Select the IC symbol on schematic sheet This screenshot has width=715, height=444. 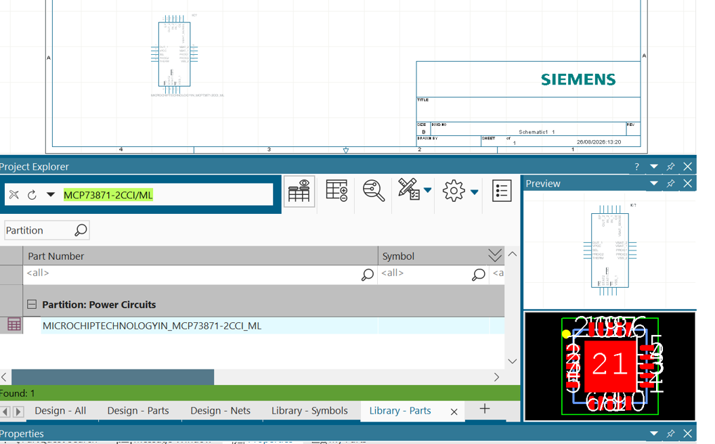(x=174, y=54)
